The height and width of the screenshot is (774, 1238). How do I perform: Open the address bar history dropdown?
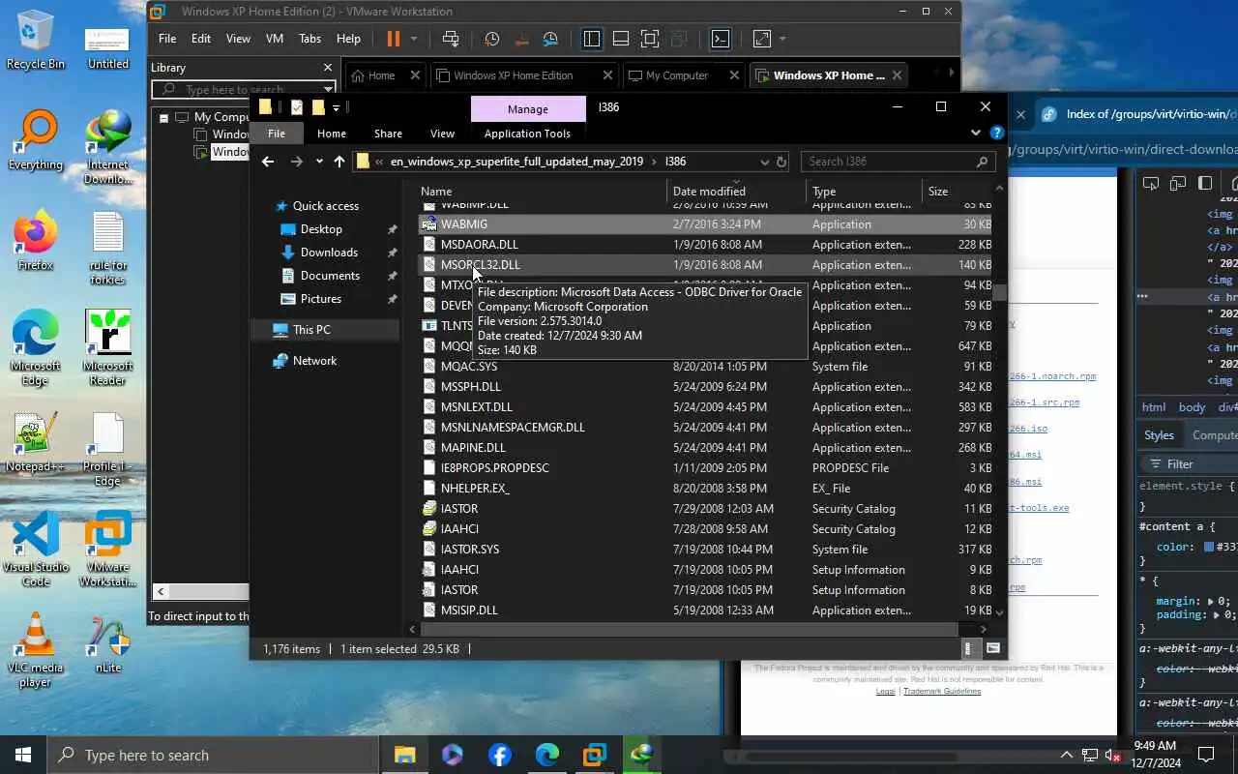(x=764, y=162)
